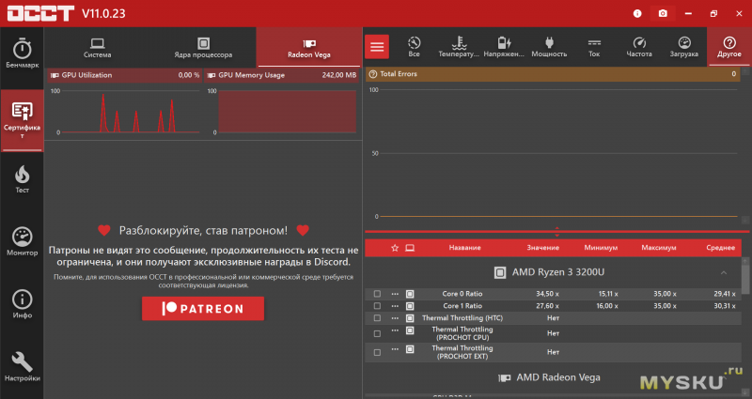
Task: Filter sensors by Ток
Action: coord(594,47)
